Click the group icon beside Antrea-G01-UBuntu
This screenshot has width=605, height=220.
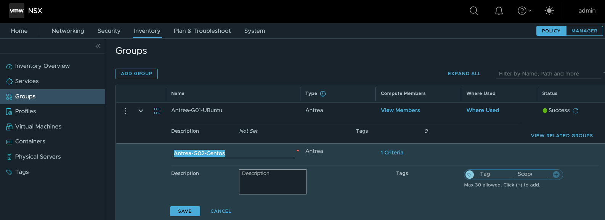click(x=157, y=111)
